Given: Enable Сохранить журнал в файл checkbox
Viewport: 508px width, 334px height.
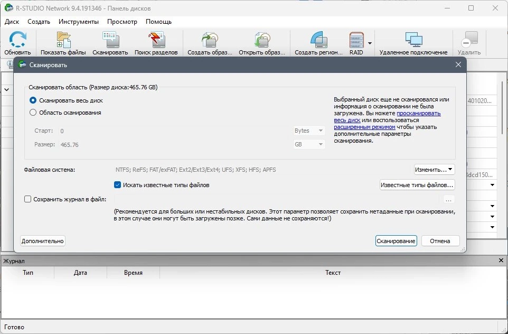Looking at the screenshot, I should pyautogui.click(x=27, y=199).
